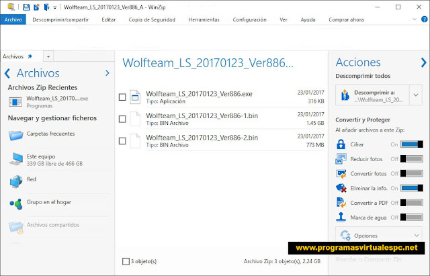Check the Ver886-2.bin file checkbox
Screen dimensions: 430x276
pyautogui.click(x=122, y=141)
